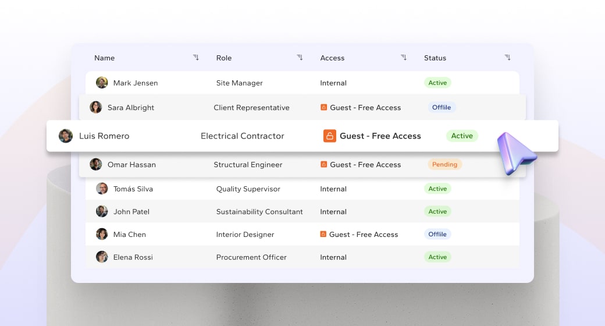Click the Pending status badge for Omar Hassan

444,165
